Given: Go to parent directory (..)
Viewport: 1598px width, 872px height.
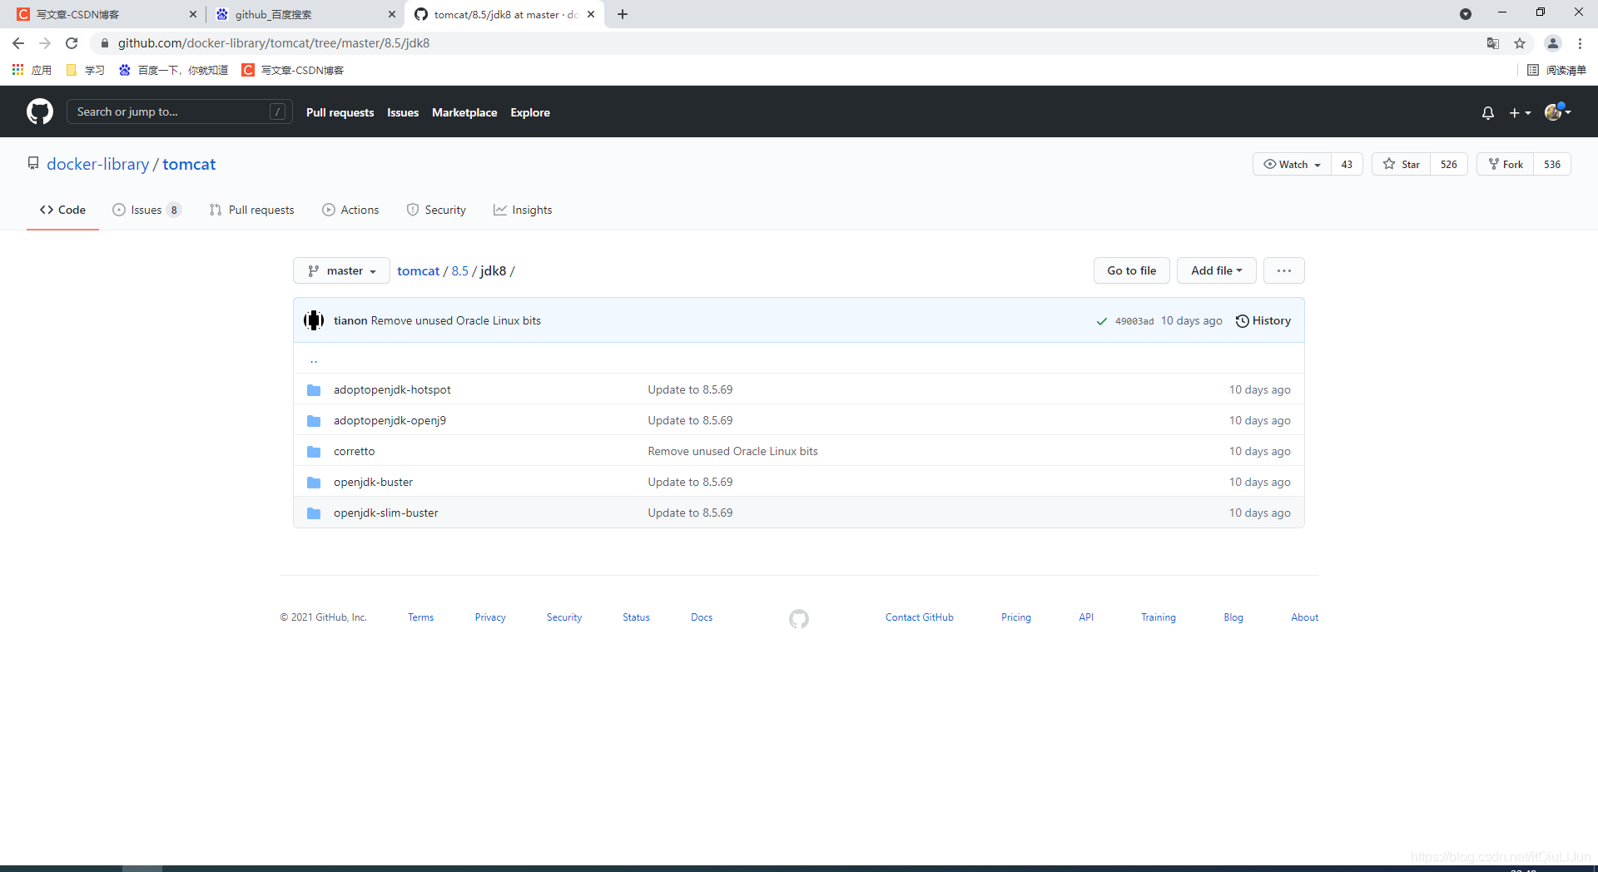Looking at the screenshot, I should pos(314,359).
